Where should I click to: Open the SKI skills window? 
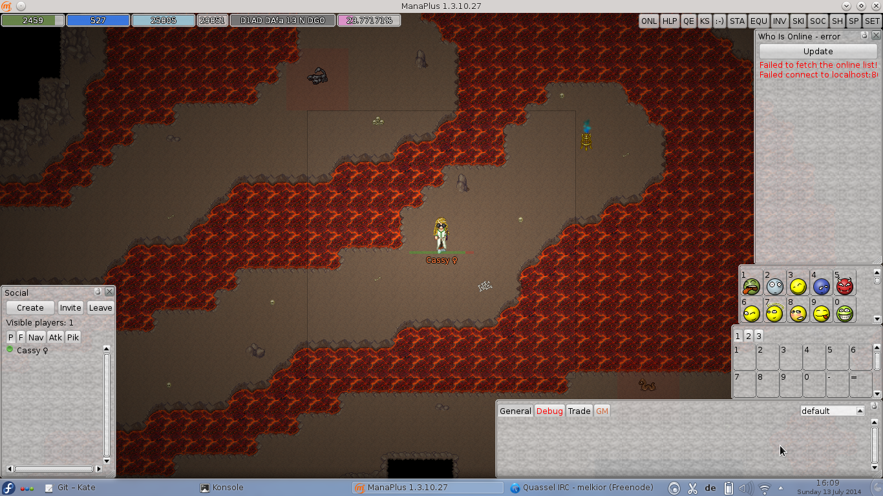798,21
